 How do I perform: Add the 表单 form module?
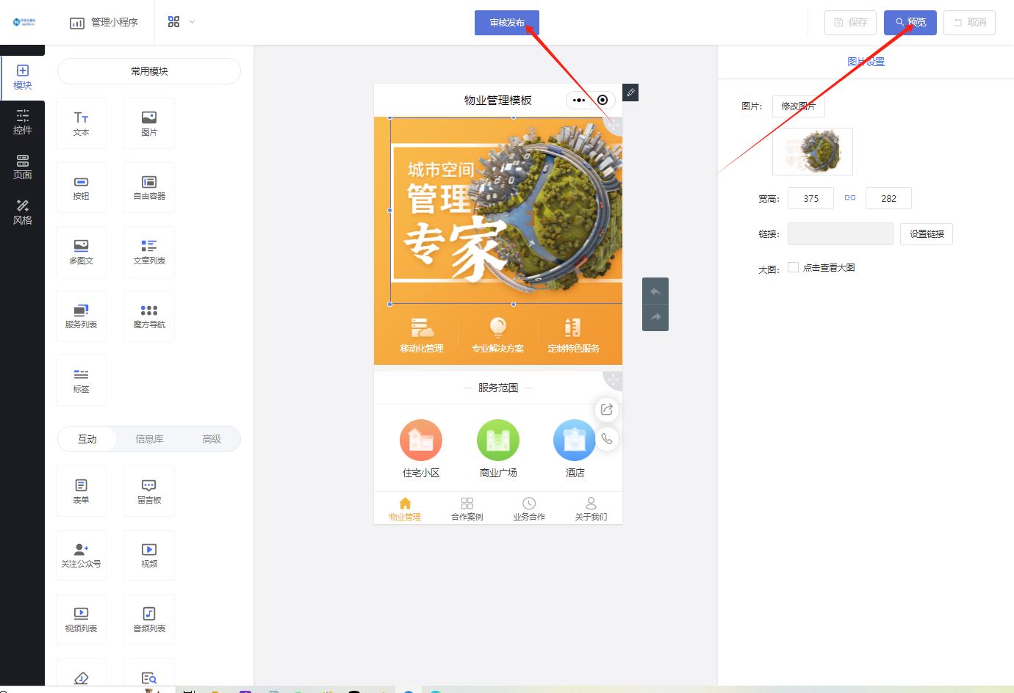(81, 491)
